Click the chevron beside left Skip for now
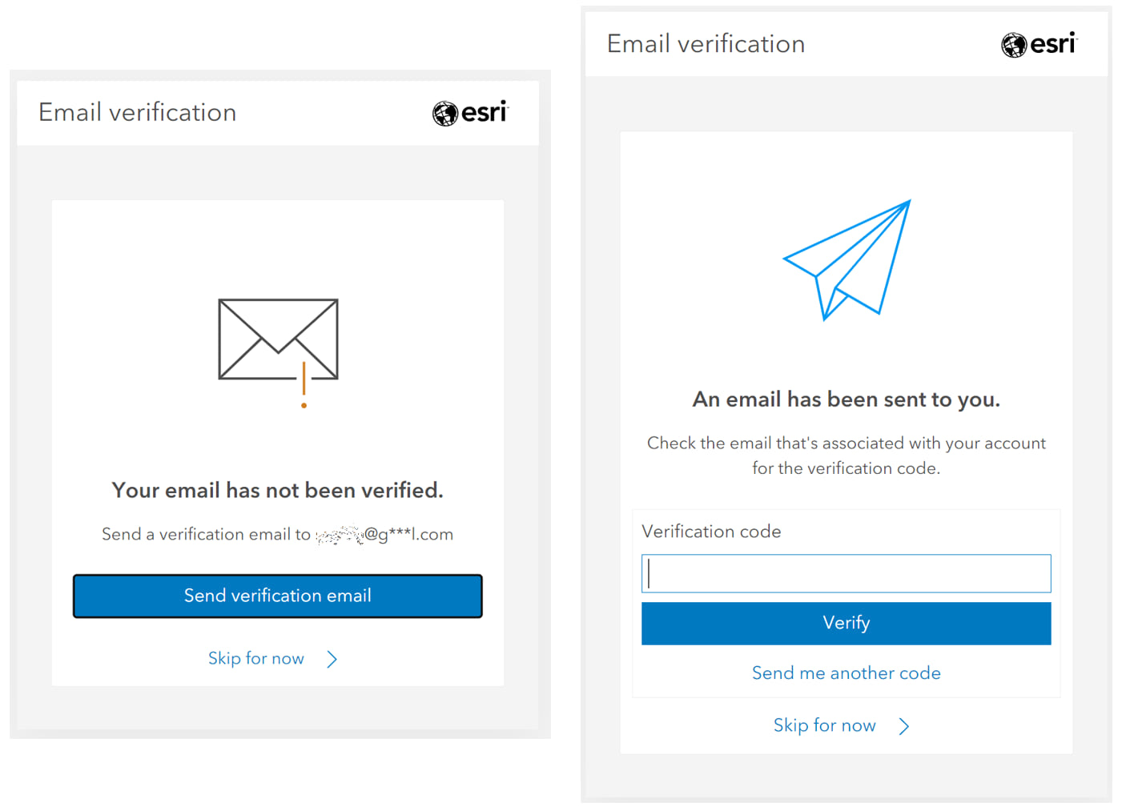 point(332,658)
